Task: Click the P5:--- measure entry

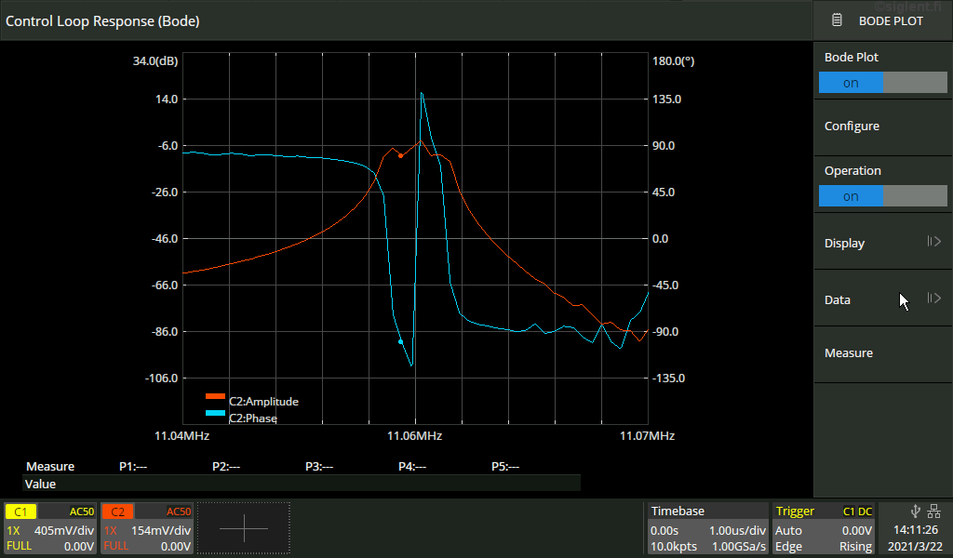Action: [505, 466]
